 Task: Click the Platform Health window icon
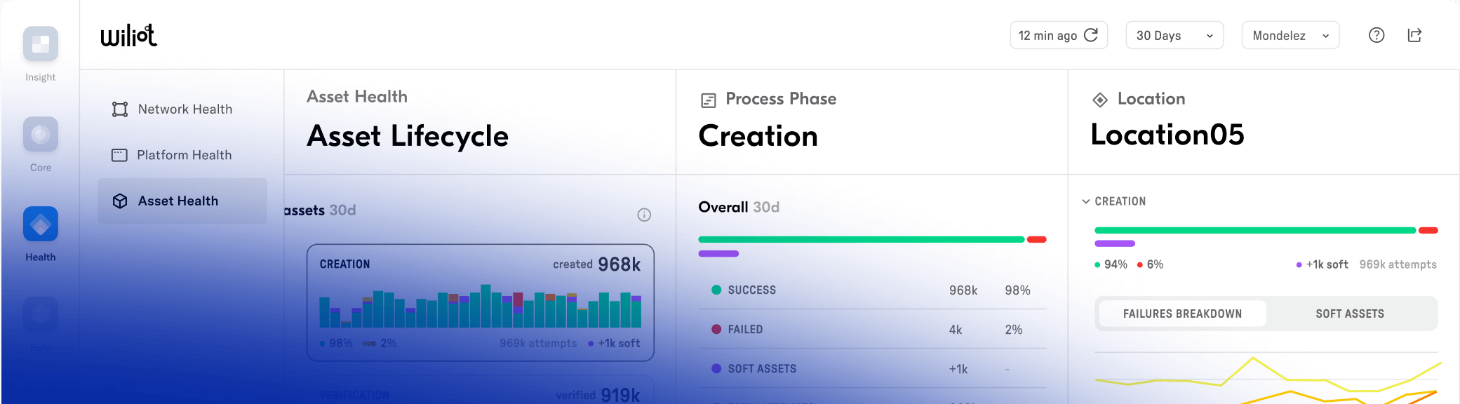pyautogui.click(x=120, y=155)
